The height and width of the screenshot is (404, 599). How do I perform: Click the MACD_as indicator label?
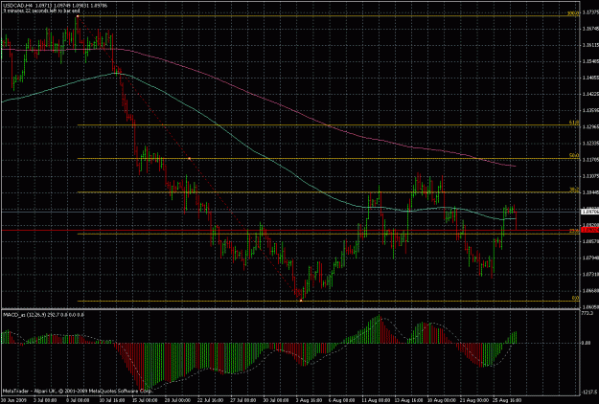(43, 315)
